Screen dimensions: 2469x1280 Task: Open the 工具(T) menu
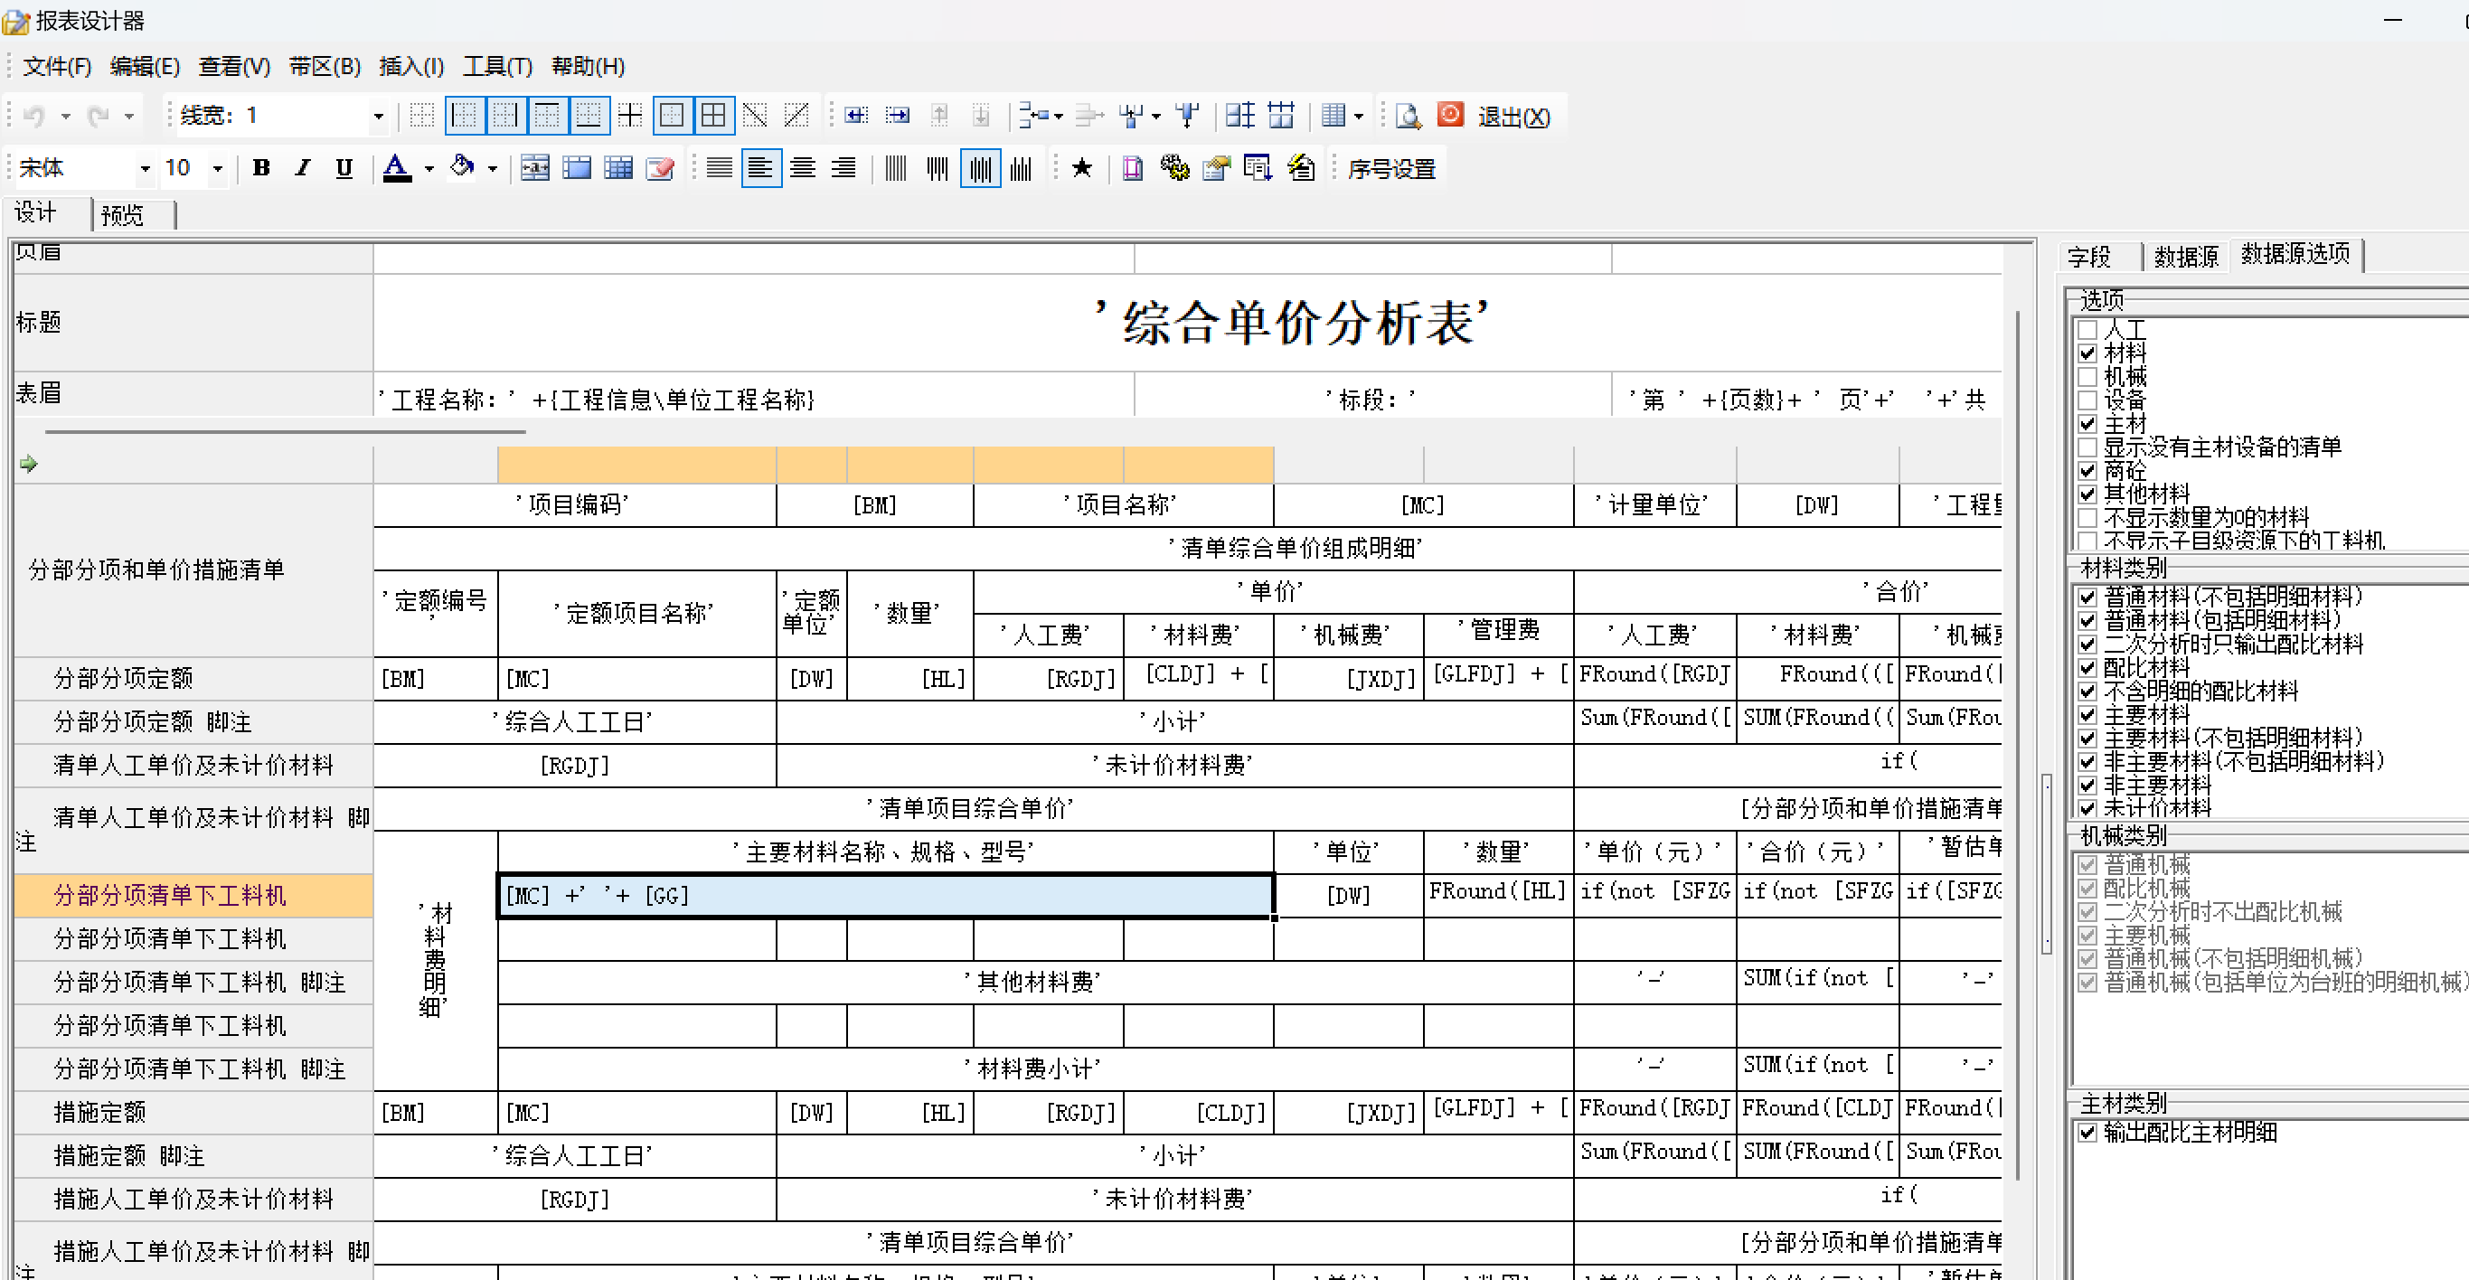click(x=497, y=66)
